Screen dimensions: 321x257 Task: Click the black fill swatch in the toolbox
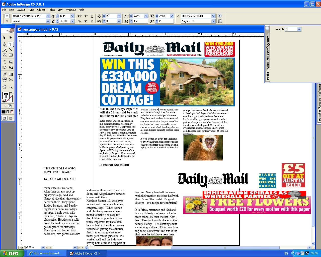[4, 112]
